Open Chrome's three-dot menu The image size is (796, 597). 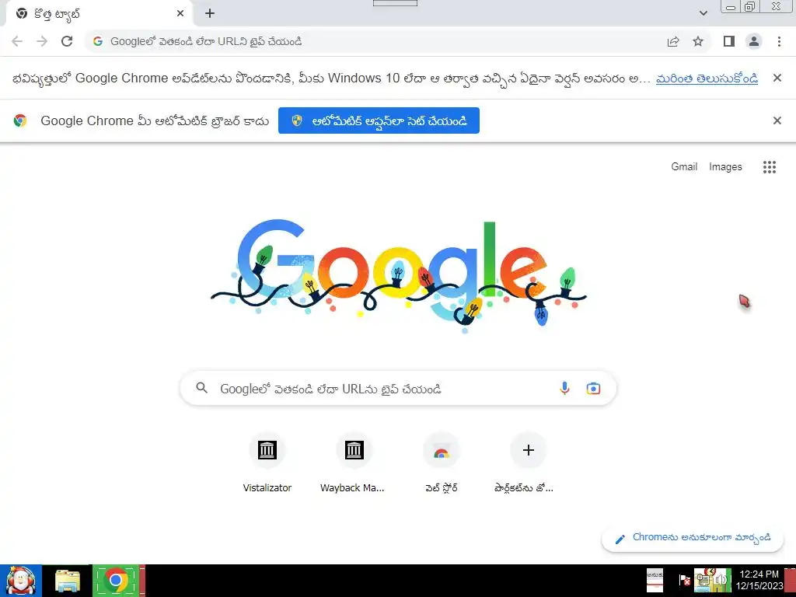[779, 41]
